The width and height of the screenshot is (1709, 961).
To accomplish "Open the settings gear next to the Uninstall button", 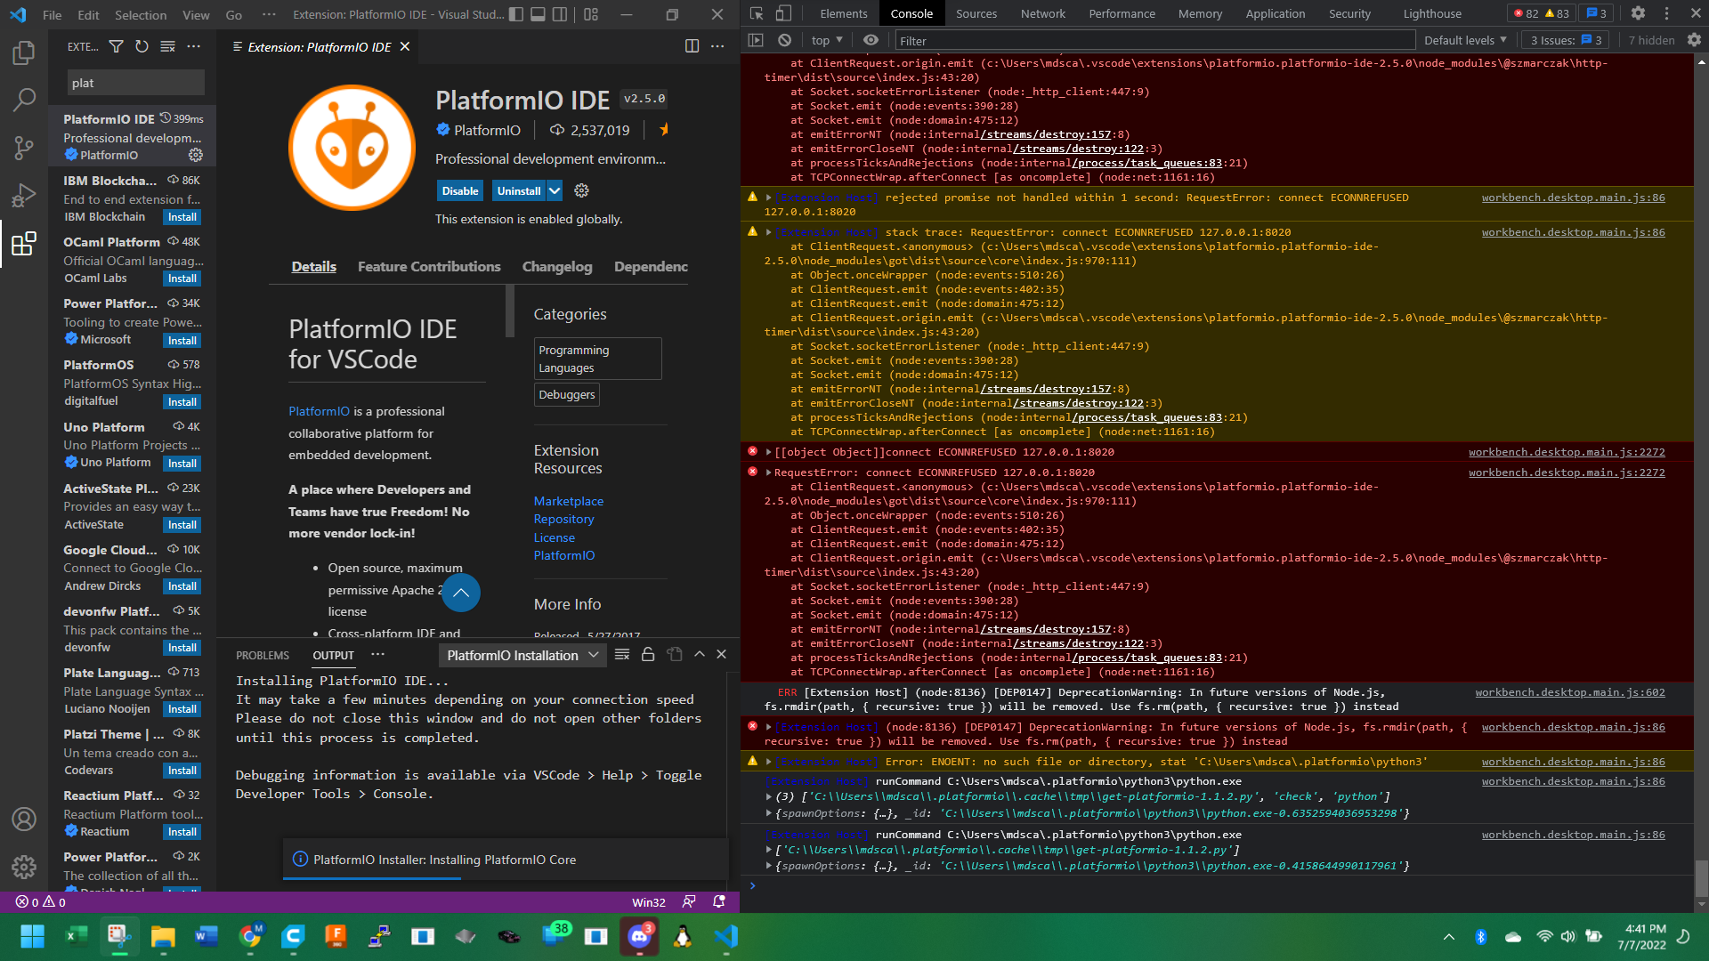I will coord(581,190).
